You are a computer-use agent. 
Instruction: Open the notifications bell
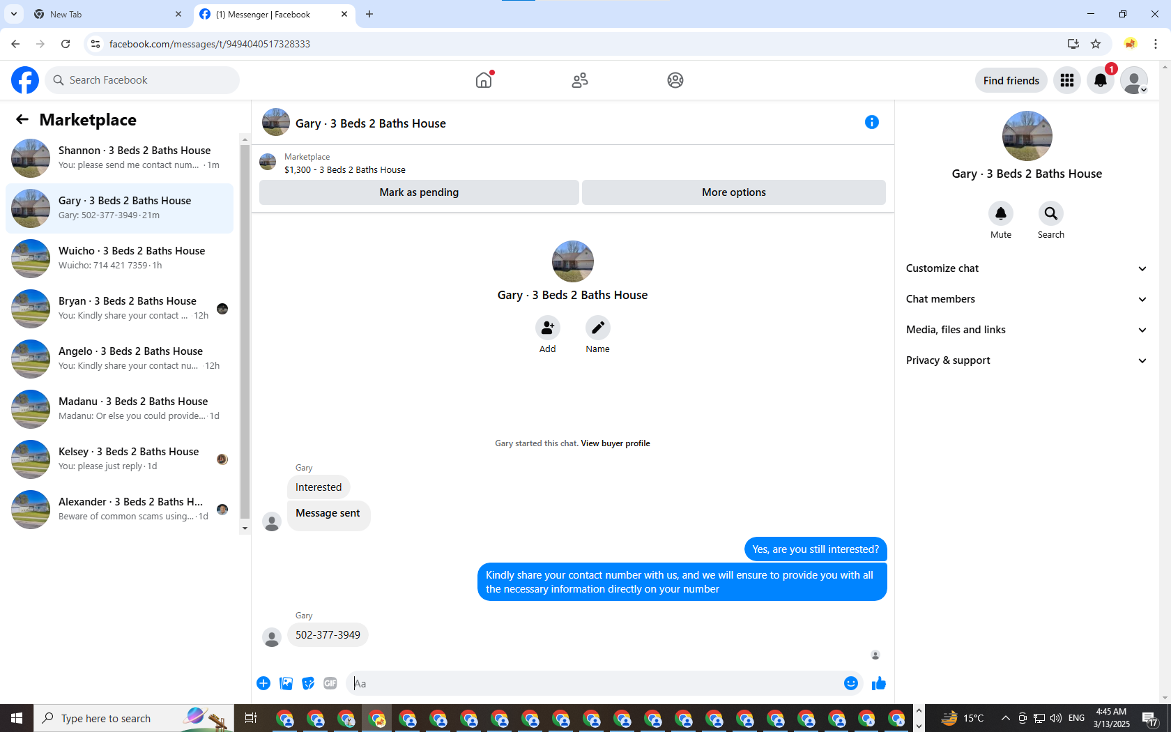1101,80
